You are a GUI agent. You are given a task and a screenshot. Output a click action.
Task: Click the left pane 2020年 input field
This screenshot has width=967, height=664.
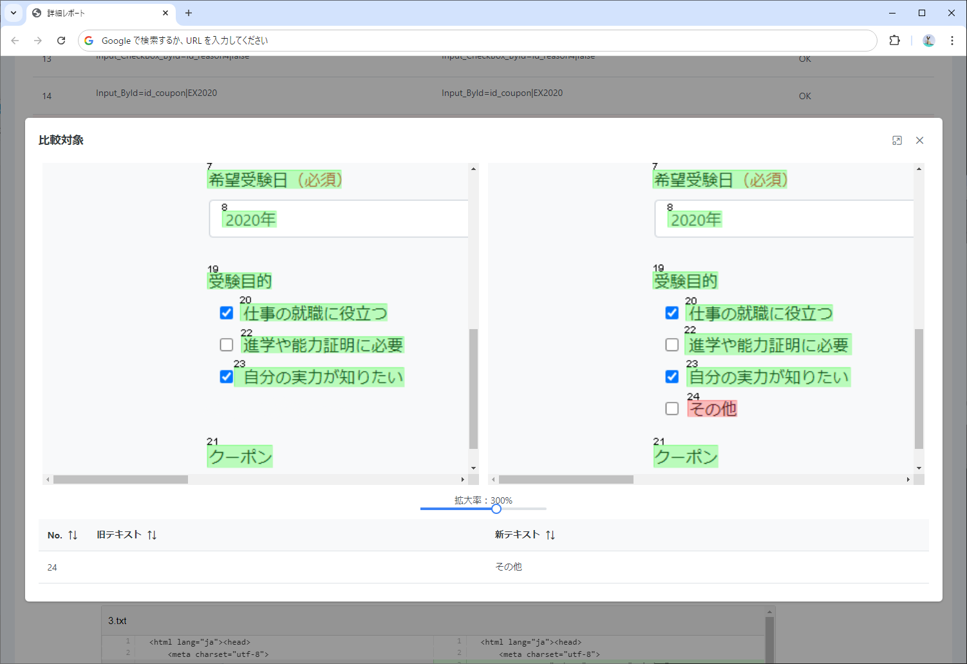339,219
